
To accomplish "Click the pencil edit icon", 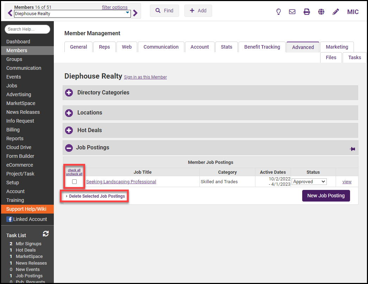I will point(336,12).
